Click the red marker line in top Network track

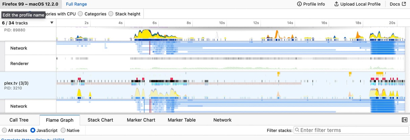150,48
